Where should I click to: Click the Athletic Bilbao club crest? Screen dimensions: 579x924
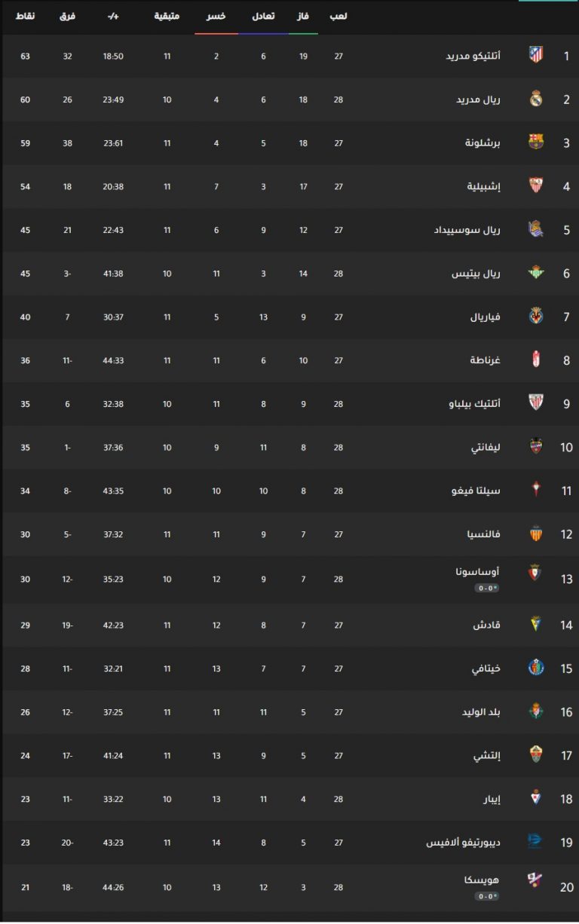536,403
